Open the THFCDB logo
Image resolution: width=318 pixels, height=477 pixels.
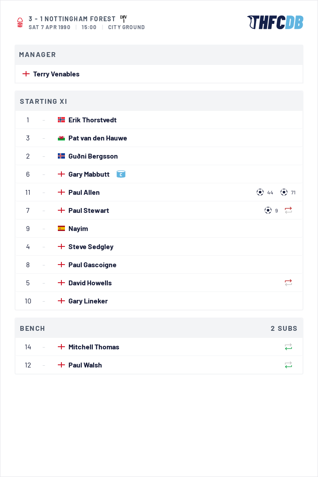(x=275, y=22)
